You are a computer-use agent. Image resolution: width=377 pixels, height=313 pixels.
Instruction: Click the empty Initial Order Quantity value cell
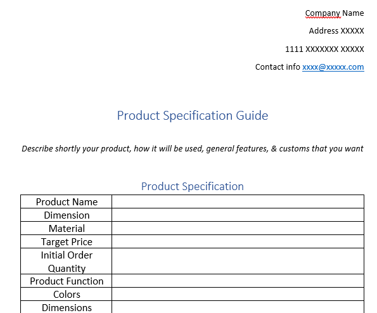[238, 261]
